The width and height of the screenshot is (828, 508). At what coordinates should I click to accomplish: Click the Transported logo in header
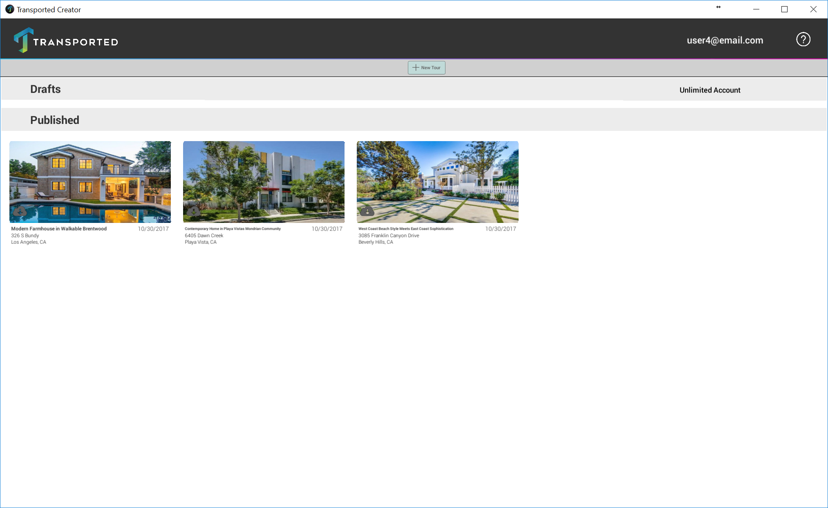click(66, 40)
